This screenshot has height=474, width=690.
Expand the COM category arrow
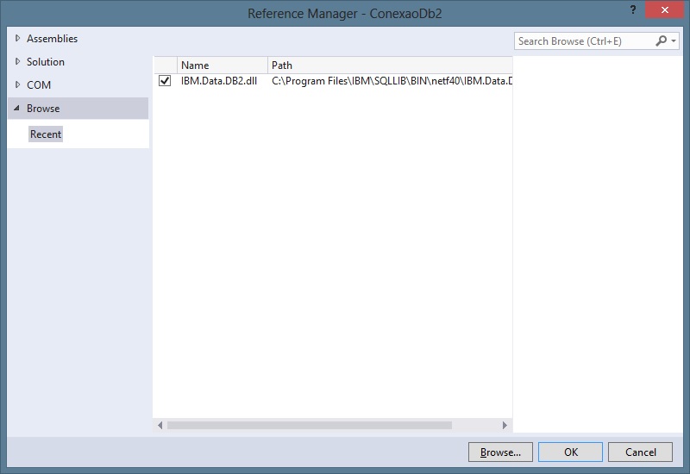[17, 85]
